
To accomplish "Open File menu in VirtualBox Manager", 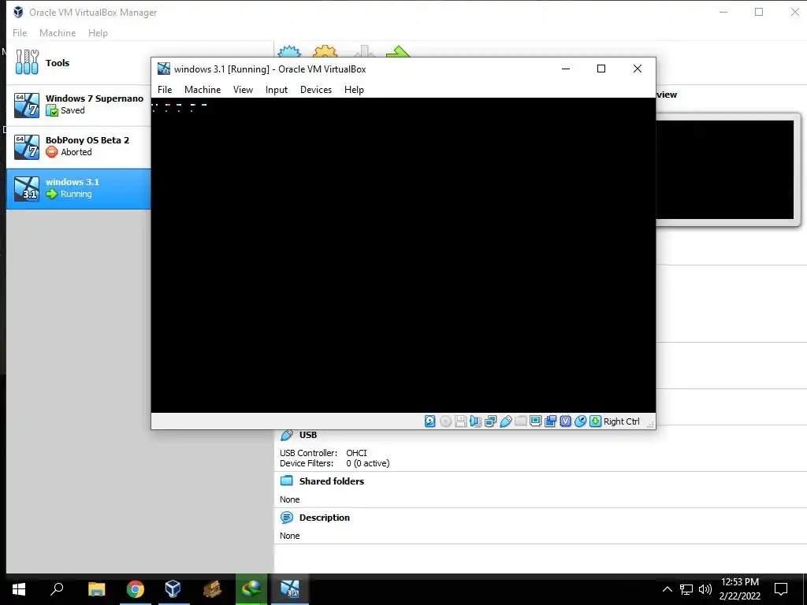I will (x=20, y=33).
